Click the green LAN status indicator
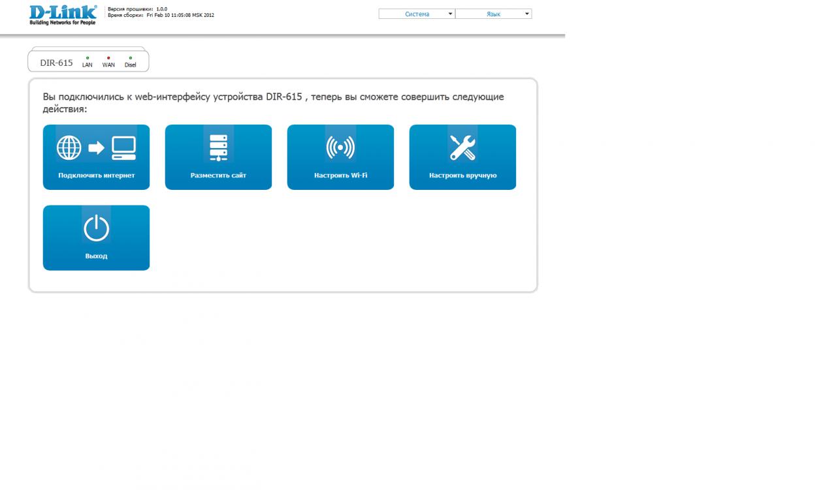Screen dimensions: 836x490 click(x=88, y=58)
